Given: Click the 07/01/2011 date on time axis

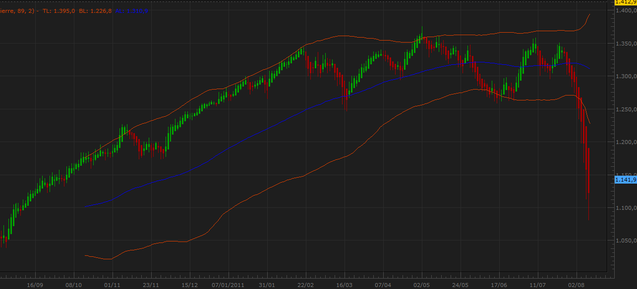Looking at the screenshot, I should pyautogui.click(x=228, y=285).
